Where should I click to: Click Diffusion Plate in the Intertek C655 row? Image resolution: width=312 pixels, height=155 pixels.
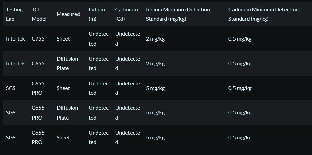[67, 64]
